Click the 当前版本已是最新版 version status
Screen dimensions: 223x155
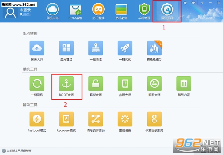coord(18,151)
